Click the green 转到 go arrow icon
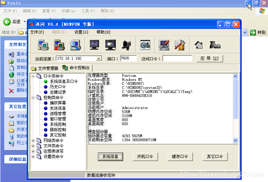The height and width of the screenshot is (182, 268). 253,32
